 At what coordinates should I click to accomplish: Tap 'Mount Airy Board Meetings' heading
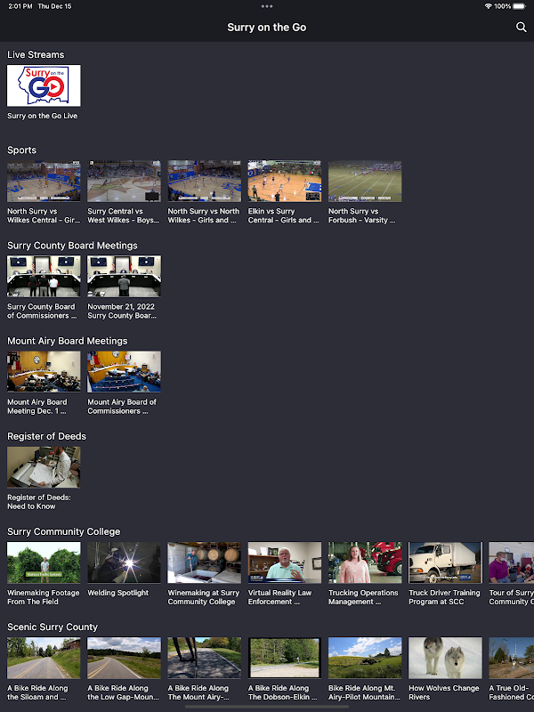(x=68, y=341)
